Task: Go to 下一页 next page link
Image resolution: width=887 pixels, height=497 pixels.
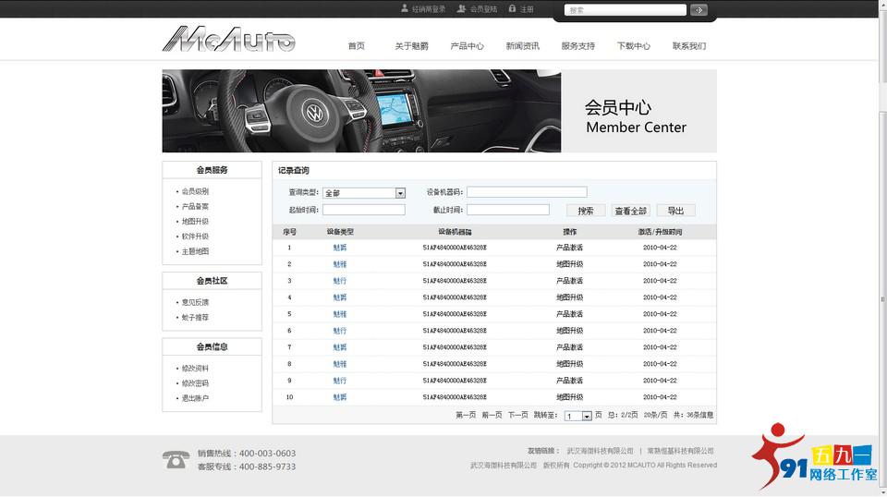Action: (517, 416)
